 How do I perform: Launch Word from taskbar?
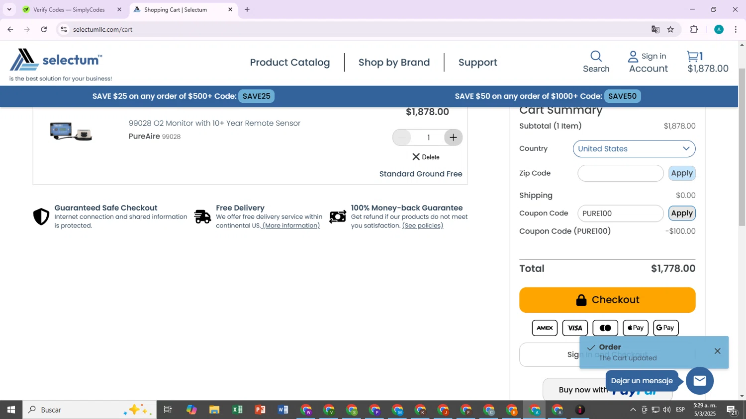pos(283,410)
